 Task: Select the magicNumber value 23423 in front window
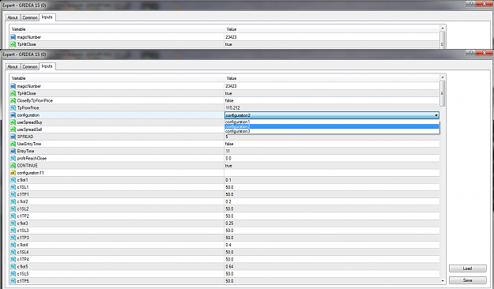coord(232,86)
